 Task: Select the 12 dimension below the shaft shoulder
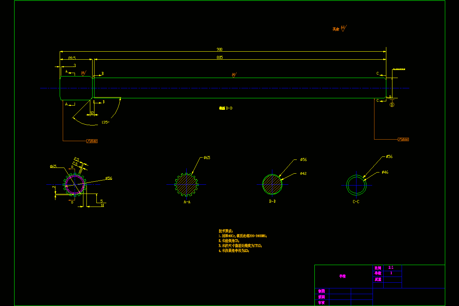pos(92,113)
